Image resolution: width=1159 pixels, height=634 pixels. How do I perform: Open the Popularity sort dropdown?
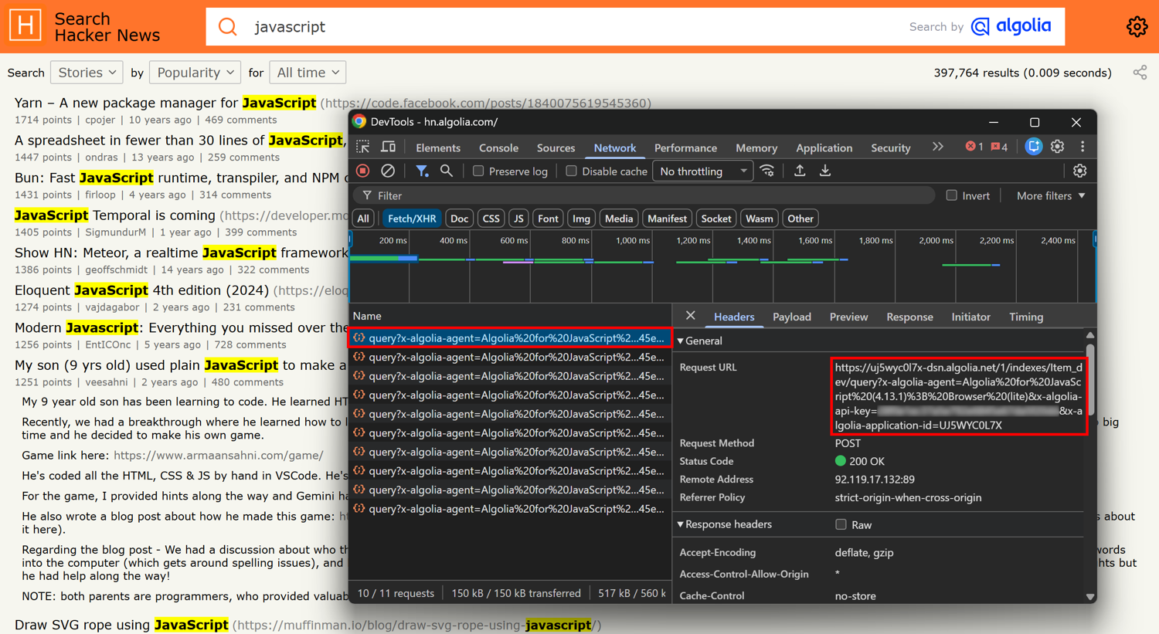[x=195, y=73]
